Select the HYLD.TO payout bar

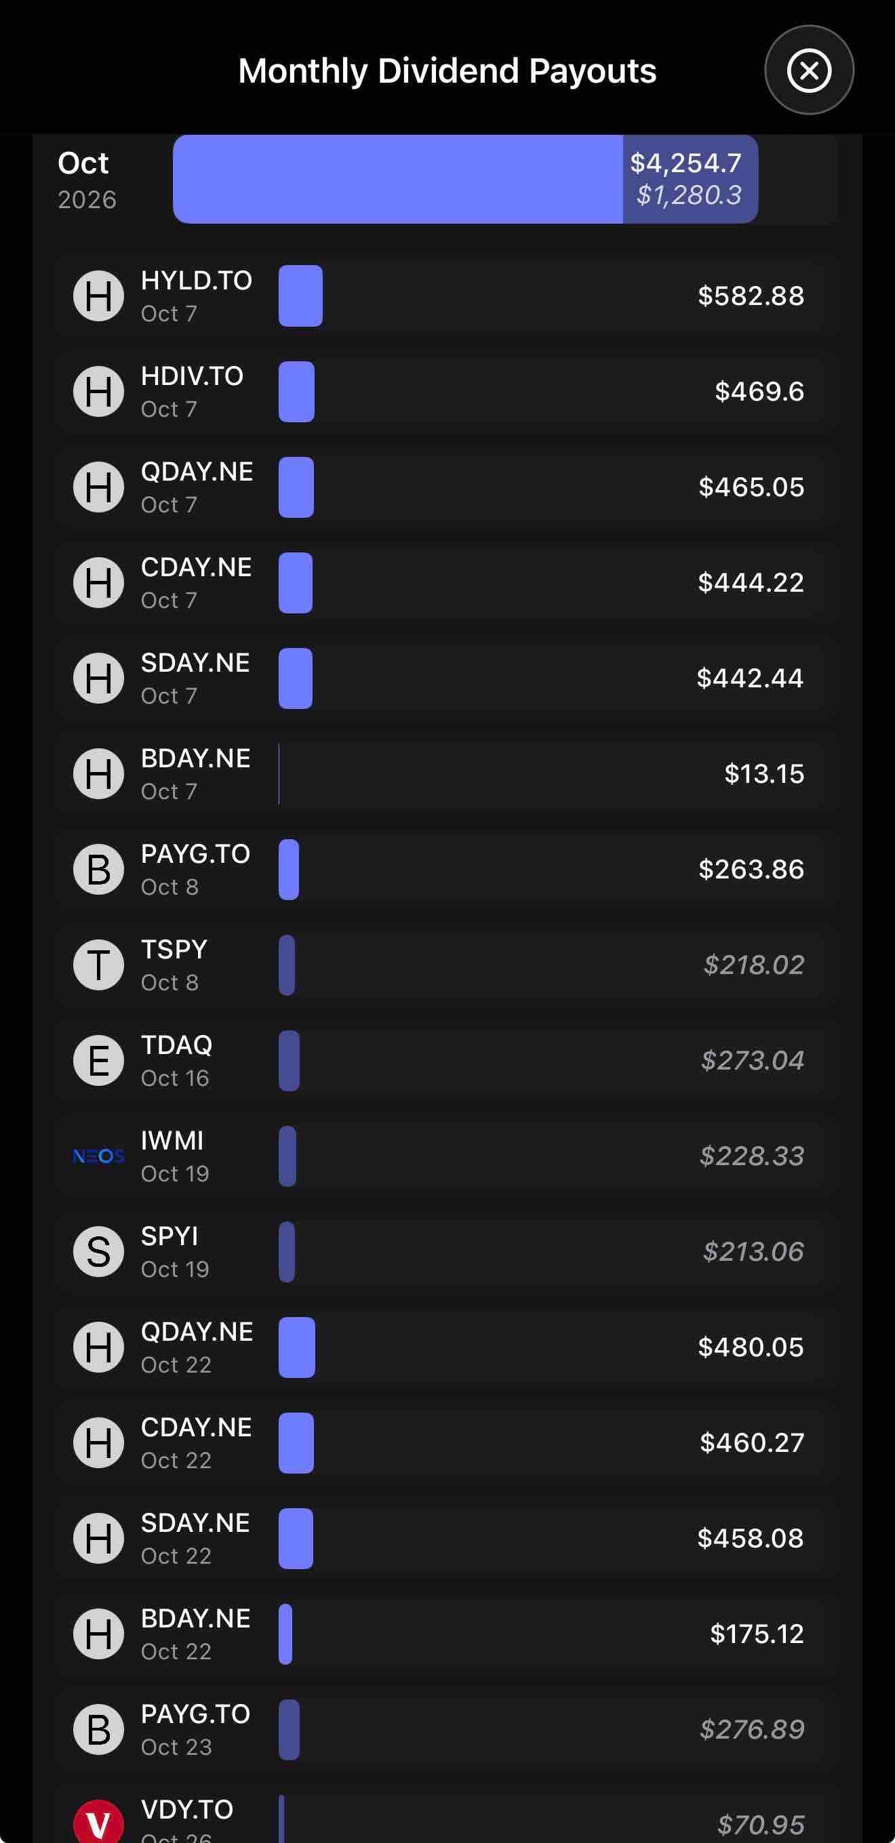tap(300, 296)
